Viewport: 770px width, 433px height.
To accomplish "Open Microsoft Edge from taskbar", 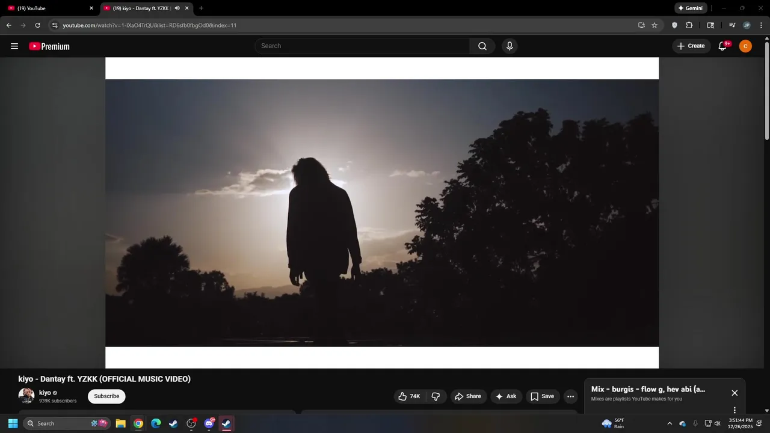I will [156, 423].
